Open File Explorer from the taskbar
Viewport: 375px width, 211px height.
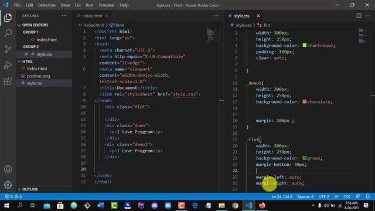pos(221,206)
